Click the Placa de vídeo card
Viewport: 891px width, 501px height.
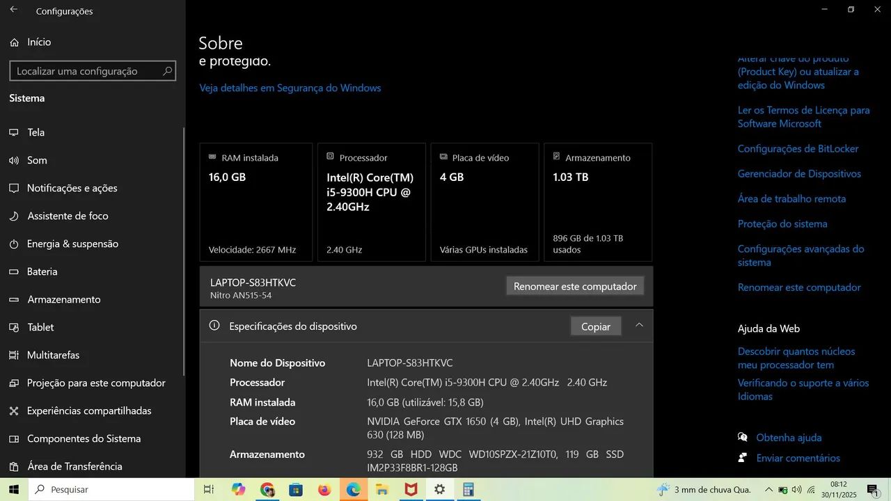tap(485, 202)
